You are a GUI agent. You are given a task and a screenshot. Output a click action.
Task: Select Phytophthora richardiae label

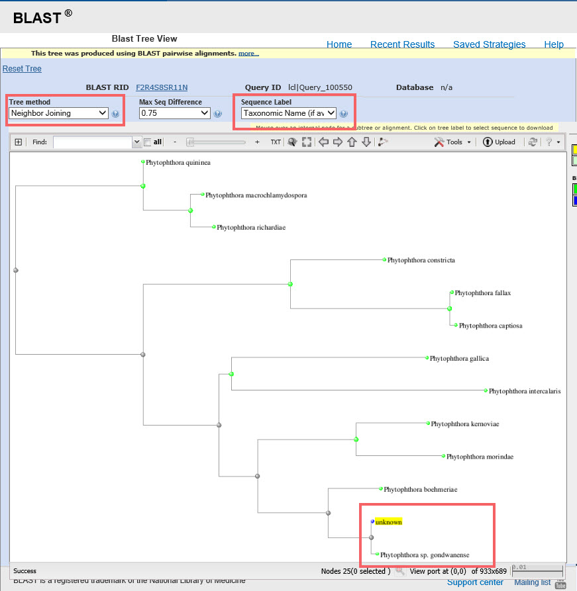pos(251,227)
